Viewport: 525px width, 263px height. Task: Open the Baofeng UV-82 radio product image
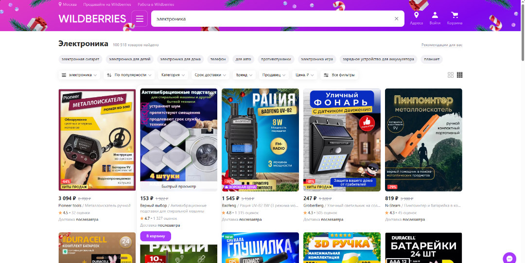pos(260,139)
